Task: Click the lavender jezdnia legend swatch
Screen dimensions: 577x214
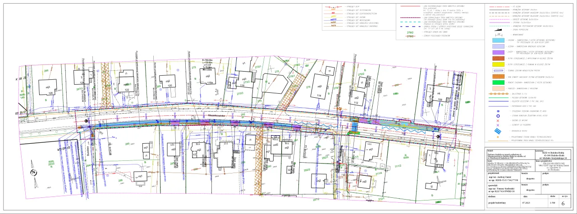Action: 498,46
